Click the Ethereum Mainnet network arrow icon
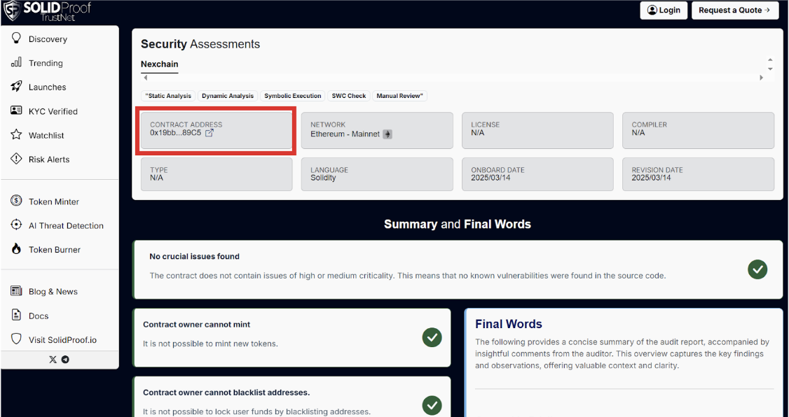Image resolution: width=789 pixels, height=417 pixels. (x=387, y=134)
